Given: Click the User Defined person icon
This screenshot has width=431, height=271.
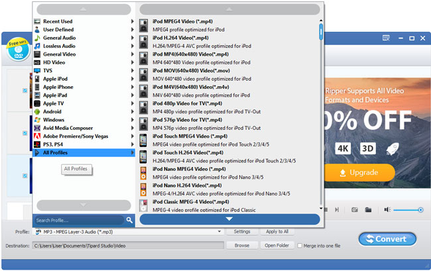Looking at the screenshot, I should (x=37, y=30).
